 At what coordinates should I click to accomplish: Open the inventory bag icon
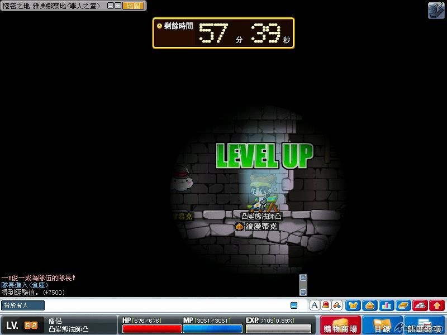(x=370, y=305)
